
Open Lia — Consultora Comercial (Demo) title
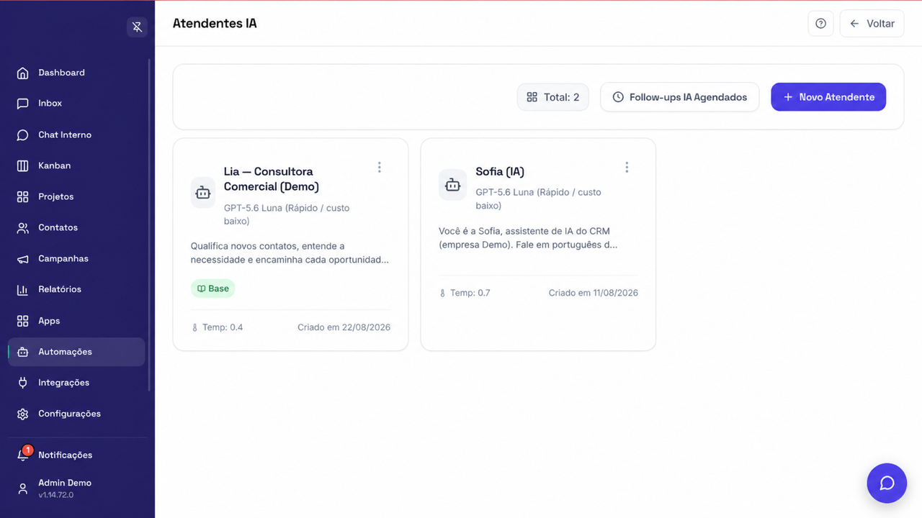[271, 179]
